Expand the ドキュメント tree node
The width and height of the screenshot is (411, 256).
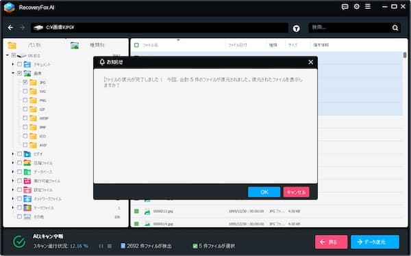point(12,64)
